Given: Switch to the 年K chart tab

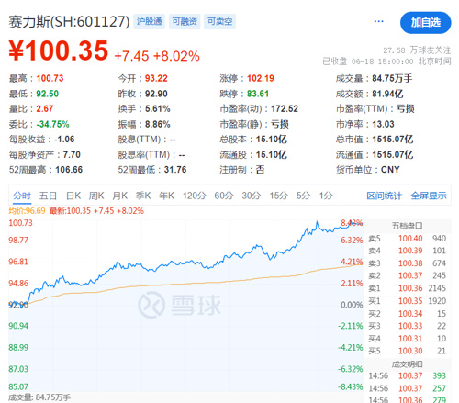Looking at the screenshot, I should click(166, 196).
